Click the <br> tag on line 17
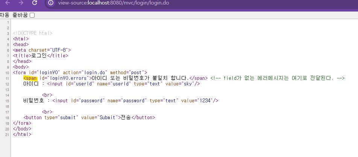This screenshot has height=157, width=358. point(47,112)
